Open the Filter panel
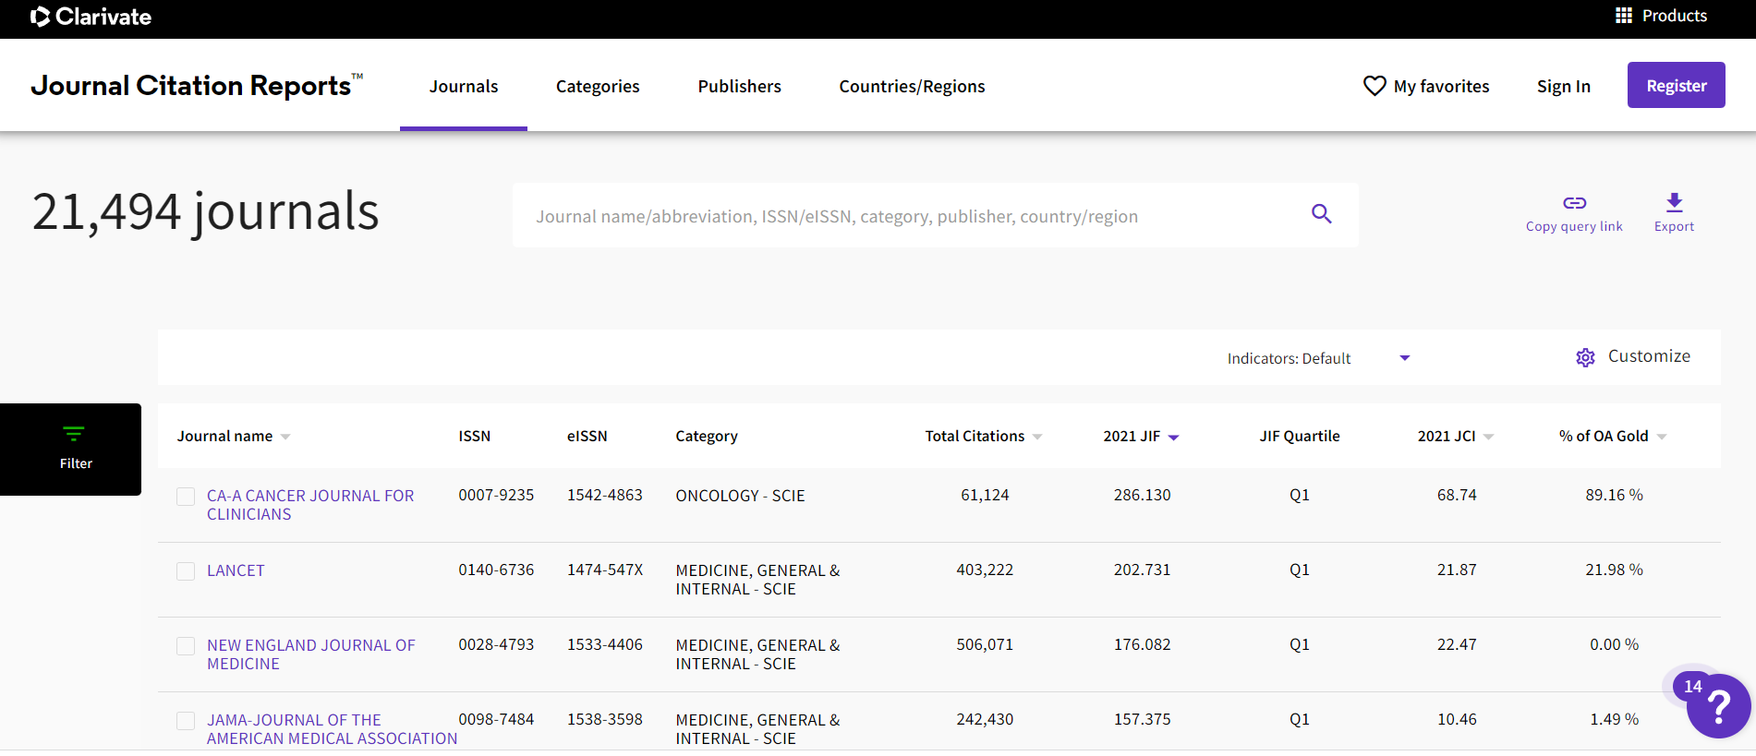The height and width of the screenshot is (756, 1756). (71, 450)
